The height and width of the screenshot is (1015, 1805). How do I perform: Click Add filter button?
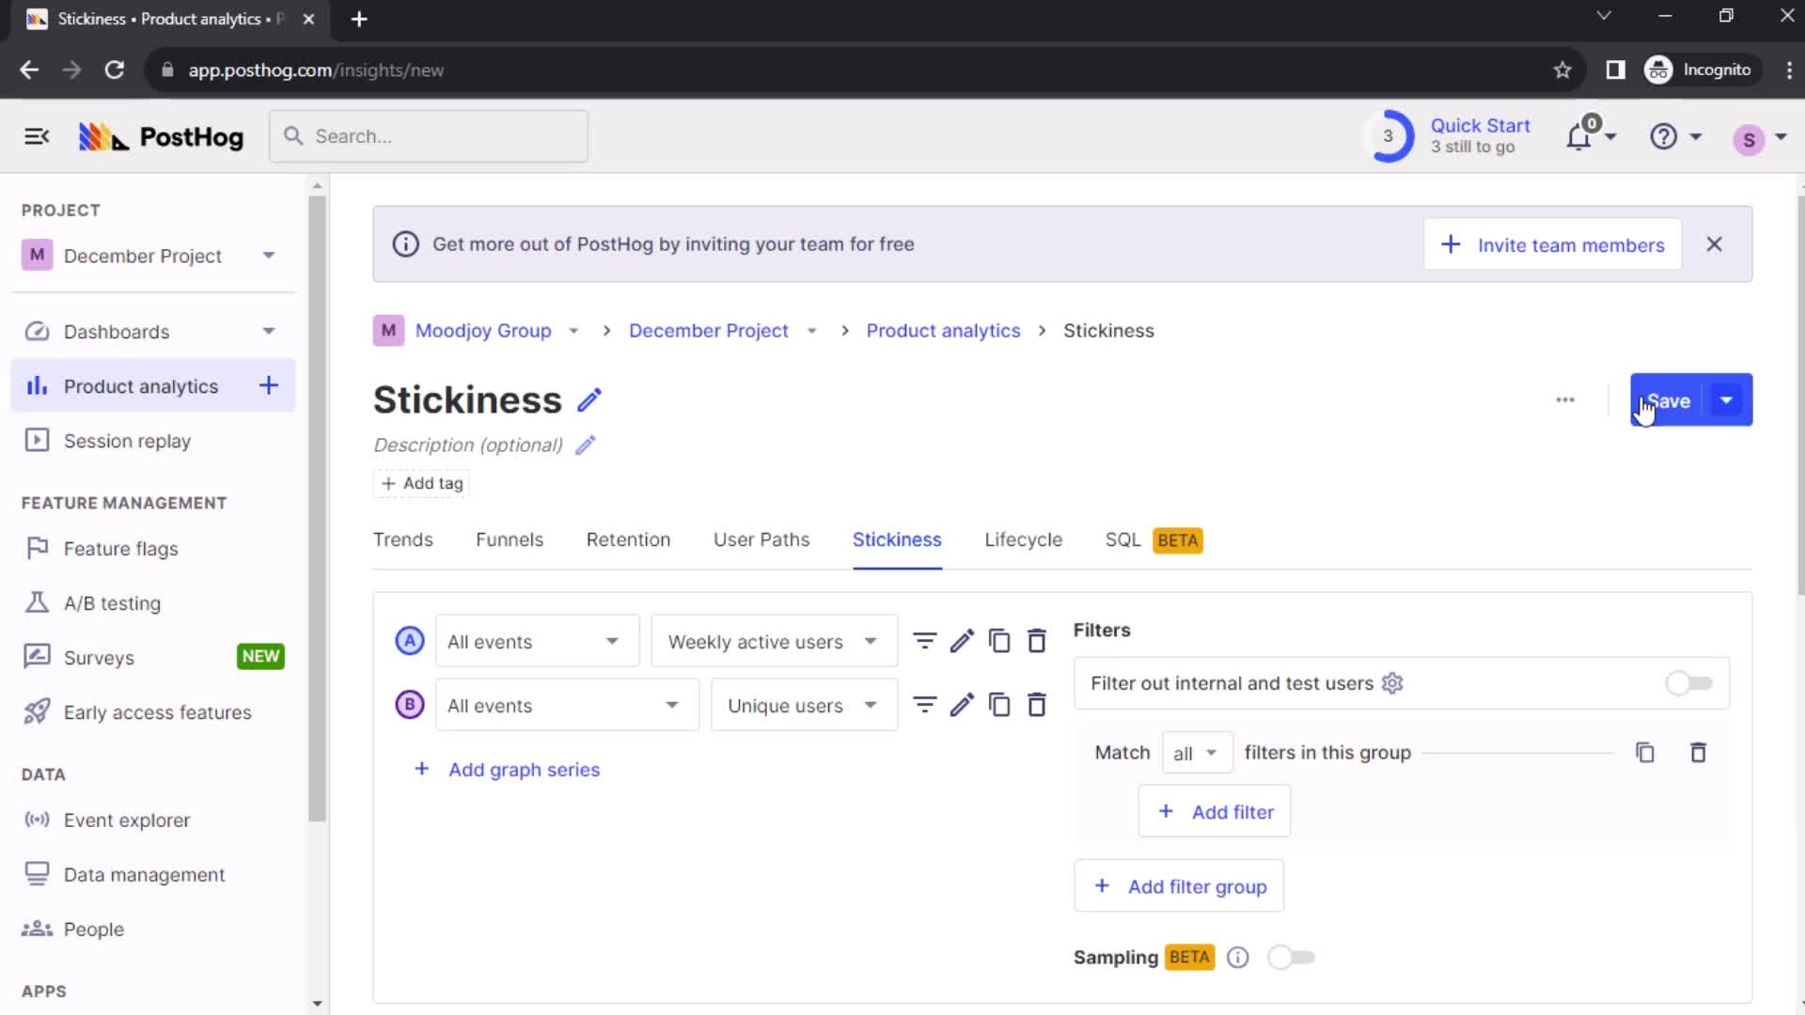pyautogui.click(x=1215, y=811)
